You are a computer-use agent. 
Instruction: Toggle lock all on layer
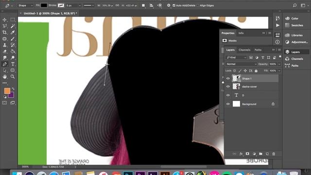(256, 70)
